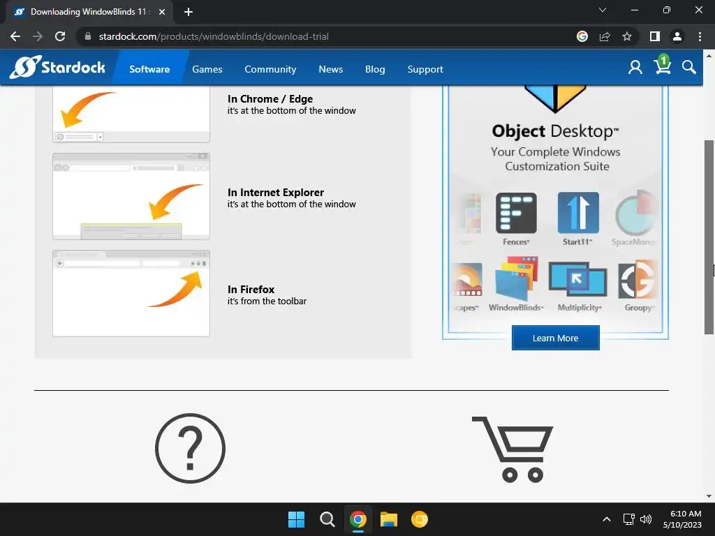715x536 pixels.
Task: Open a new browser tab
Action: click(x=189, y=12)
